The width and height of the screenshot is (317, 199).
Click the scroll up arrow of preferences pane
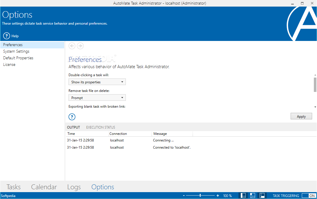coord(315,75)
